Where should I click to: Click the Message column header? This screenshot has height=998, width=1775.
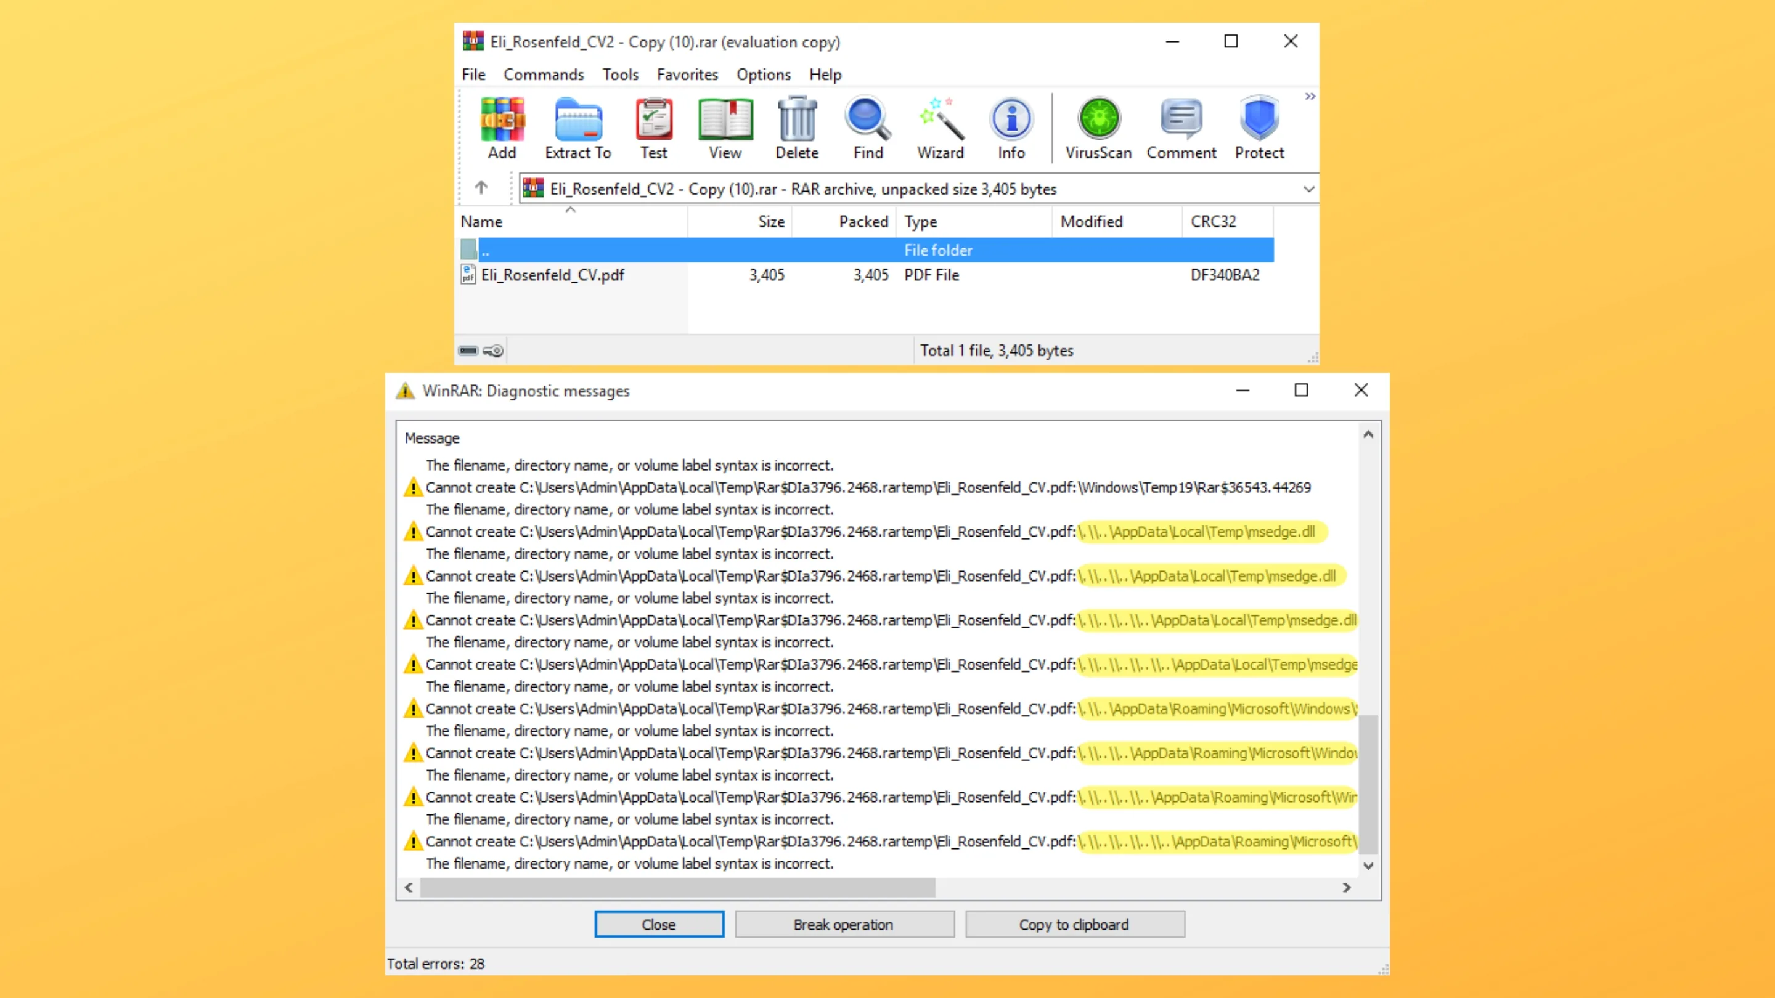pos(432,438)
